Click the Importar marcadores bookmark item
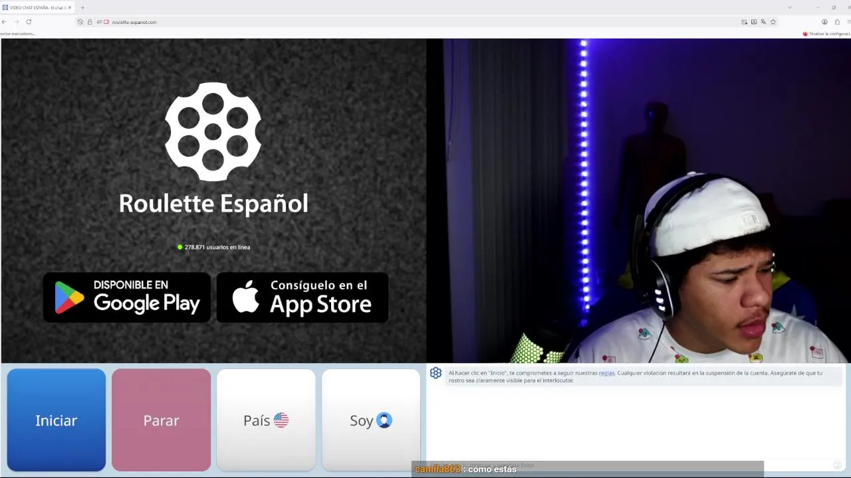The height and width of the screenshot is (478, 851). coord(17,33)
